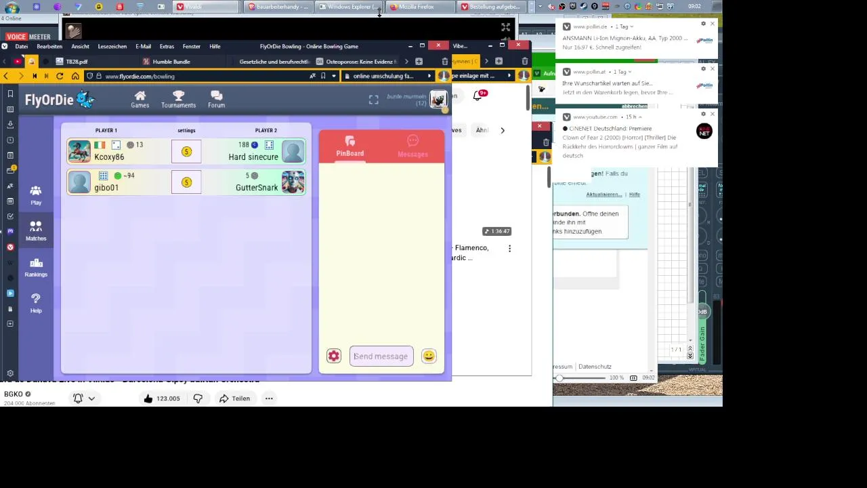Image resolution: width=867 pixels, height=488 pixels.
Task: Open YouTube more actions three dots
Action: (x=269, y=399)
